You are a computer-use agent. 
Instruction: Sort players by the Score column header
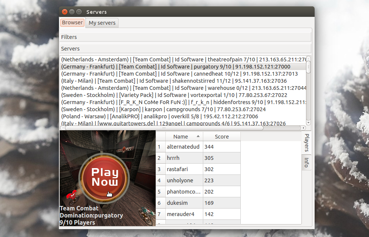coord(222,136)
